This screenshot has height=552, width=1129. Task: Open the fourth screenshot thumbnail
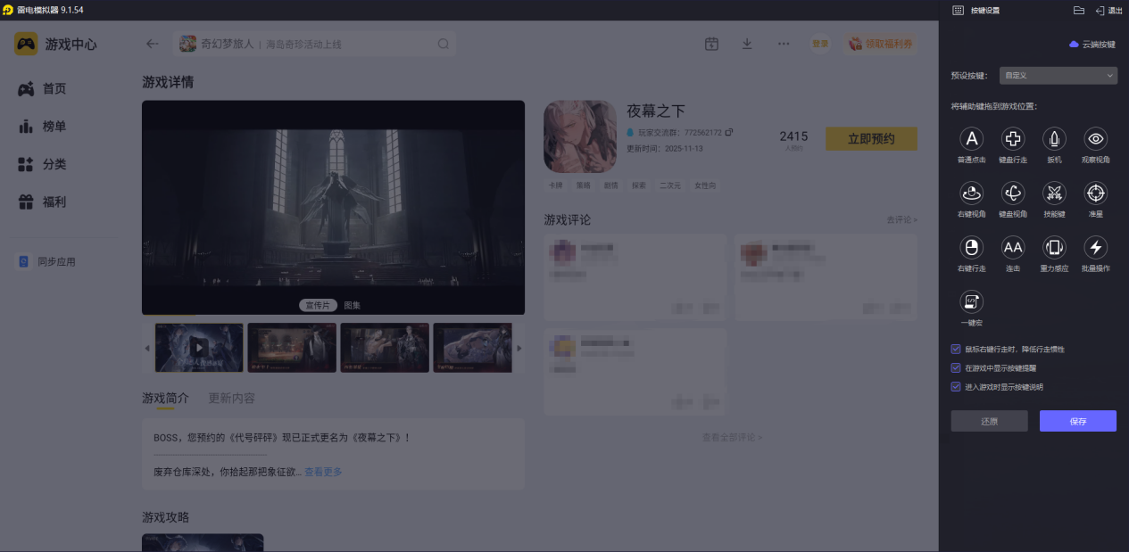pyautogui.click(x=473, y=348)
